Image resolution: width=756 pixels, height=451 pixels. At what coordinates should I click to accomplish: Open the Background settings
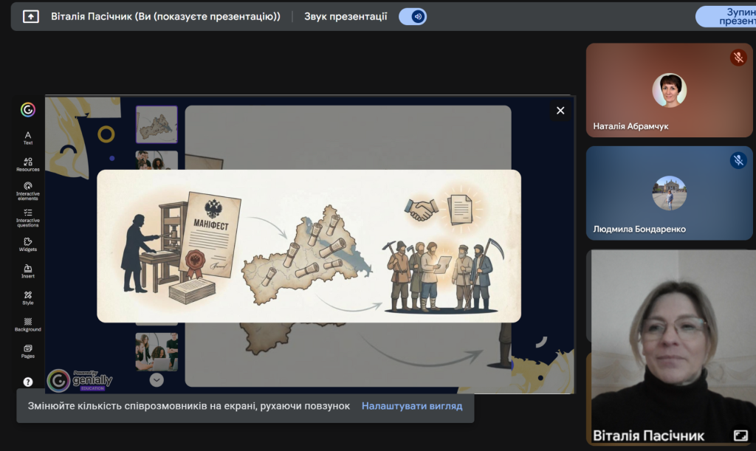tap(28, 325)
